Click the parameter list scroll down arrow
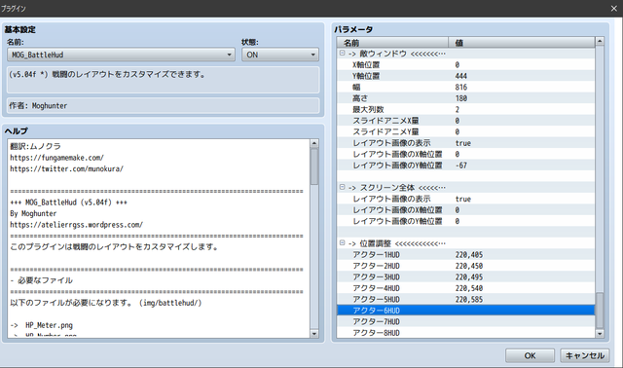The image size is (623, 368). (x=600, y=334)
